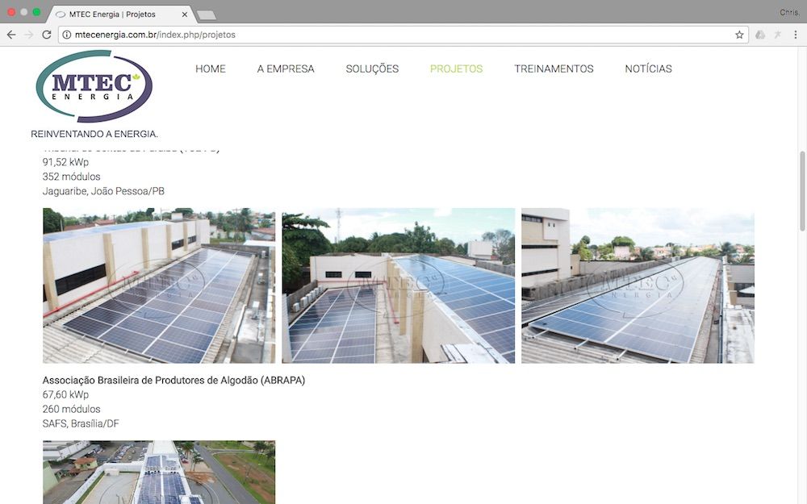Go to the HOME page

tap(210, 69)
